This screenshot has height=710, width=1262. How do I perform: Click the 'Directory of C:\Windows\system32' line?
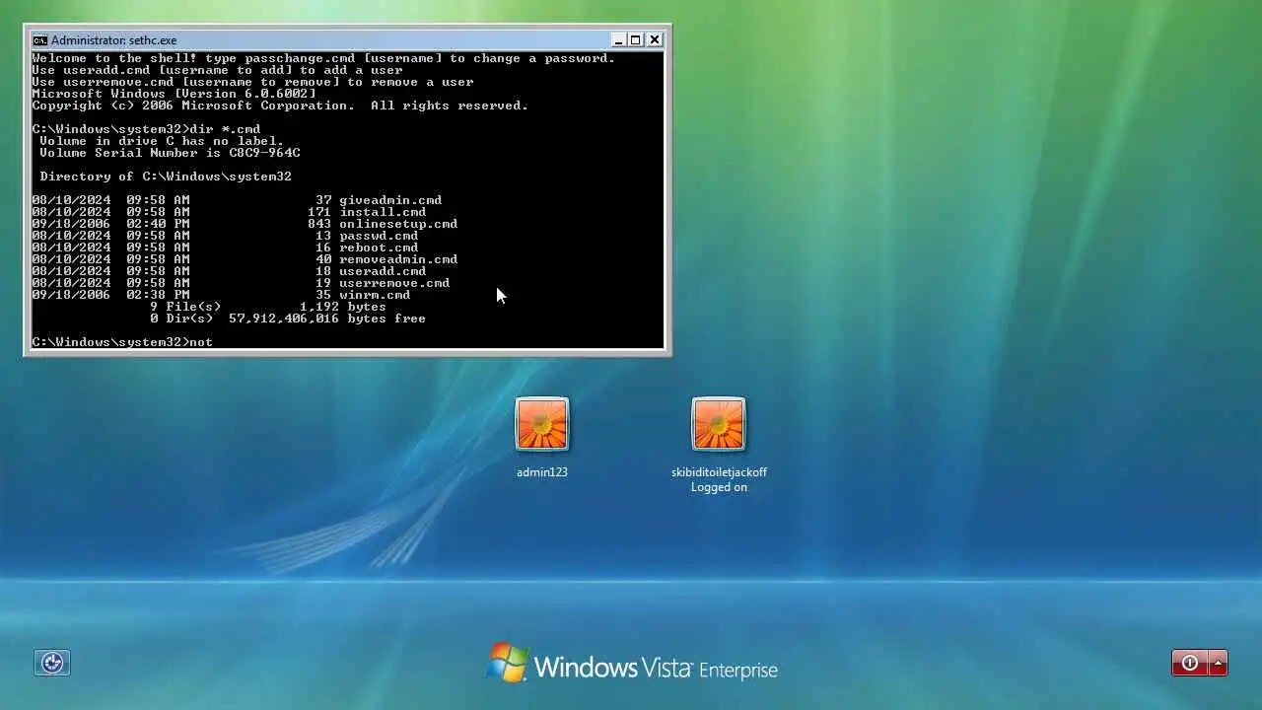coord(166,177)
